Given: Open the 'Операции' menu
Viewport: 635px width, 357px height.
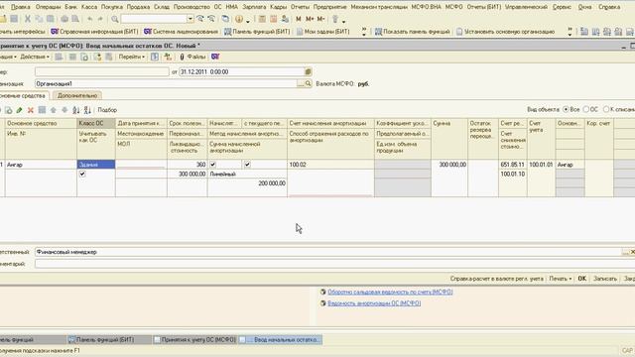Looking at the screenshot, I should (x=48, y=7).
